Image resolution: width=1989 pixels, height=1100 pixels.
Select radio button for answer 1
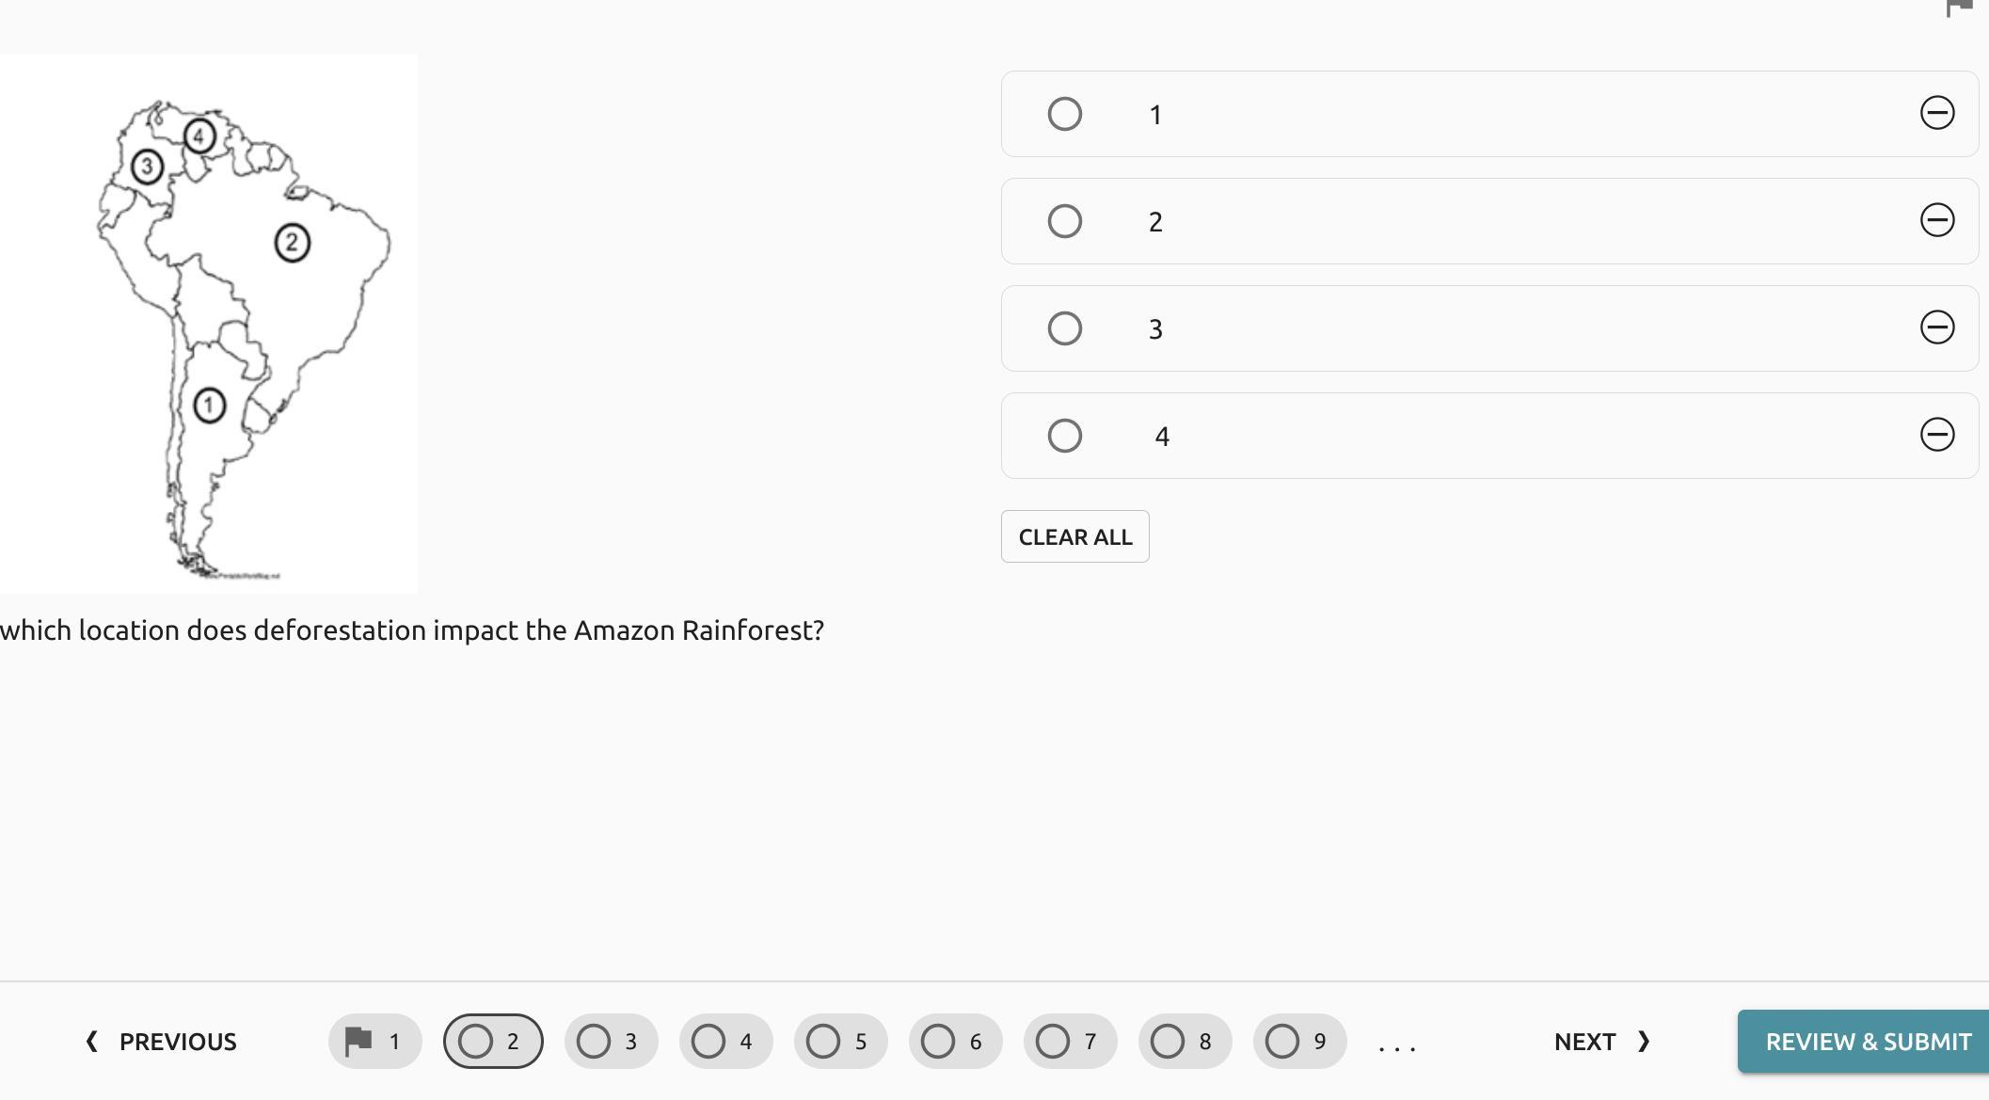tap(1064, 114)
